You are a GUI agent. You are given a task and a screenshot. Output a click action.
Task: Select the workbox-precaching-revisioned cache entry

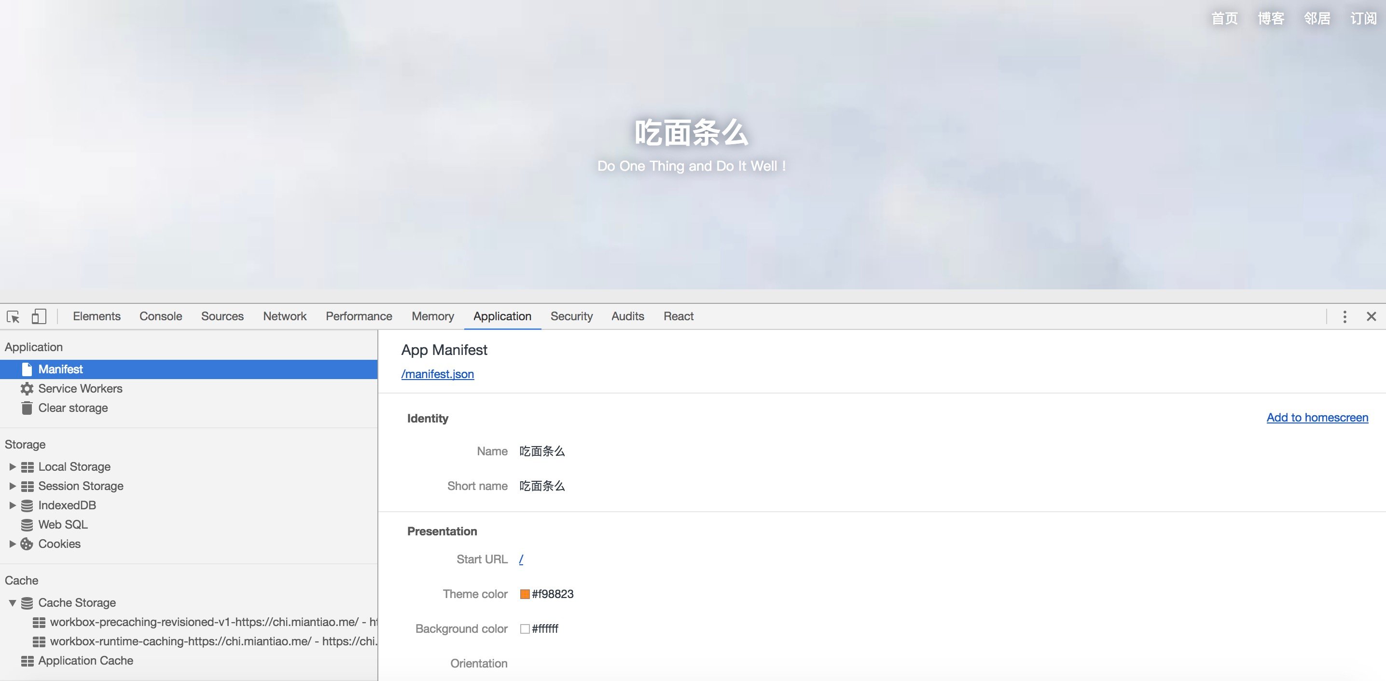point(205,622)
